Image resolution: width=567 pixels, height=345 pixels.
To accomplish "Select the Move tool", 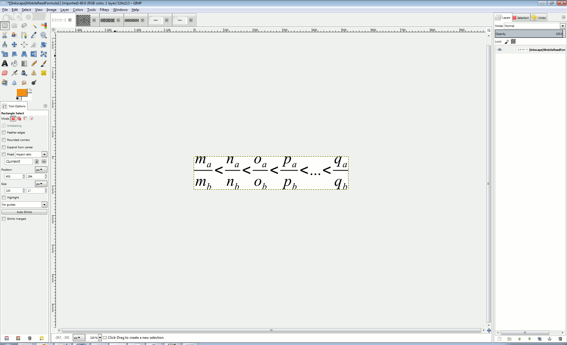I will (x=14, y=45).
